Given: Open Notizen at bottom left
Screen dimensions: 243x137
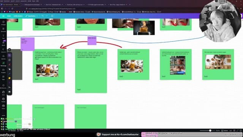Looking at the screenshot, I should point(13,131).
